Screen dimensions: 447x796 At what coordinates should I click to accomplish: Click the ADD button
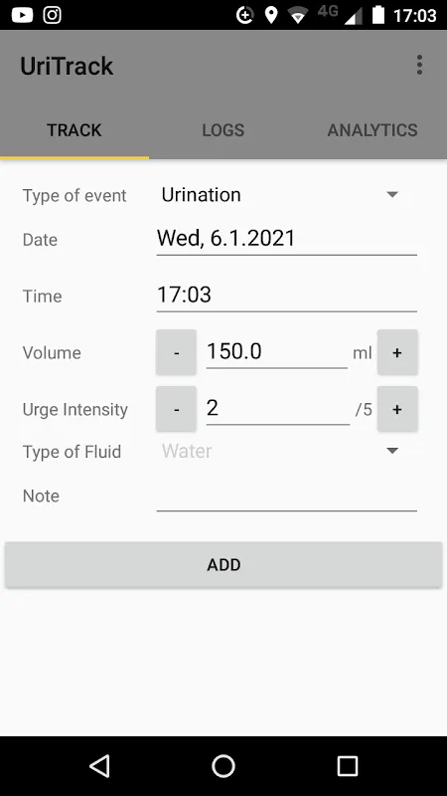tap(223, 564)
